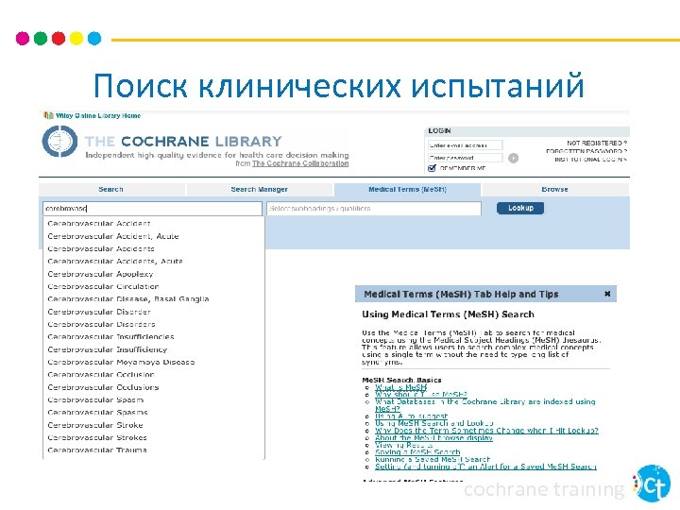Open Running a Saved MeSH Search link
Viewport: 680px width, 510px height.
pyautogui.click(x=433, y=459)
